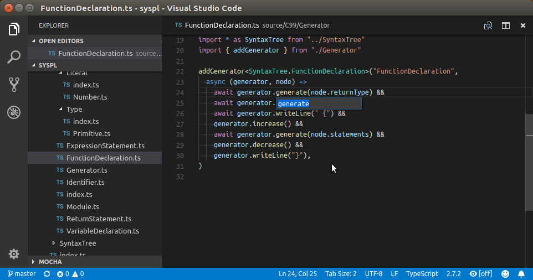Expand the Mocha section

click(50, 262)
